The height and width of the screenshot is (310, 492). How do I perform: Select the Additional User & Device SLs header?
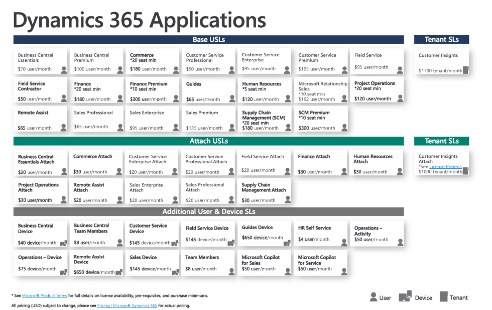point(209,212)
